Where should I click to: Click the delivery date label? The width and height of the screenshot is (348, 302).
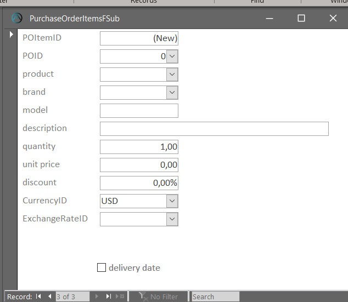(x=134, y=268)
